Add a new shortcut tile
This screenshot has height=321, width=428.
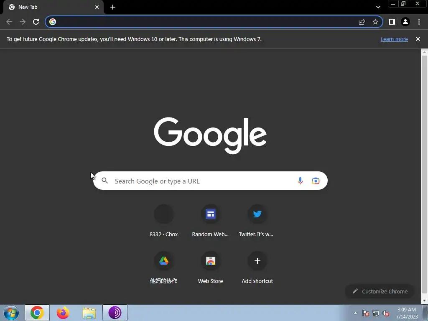pyautogui.click(x=257, y=268)
